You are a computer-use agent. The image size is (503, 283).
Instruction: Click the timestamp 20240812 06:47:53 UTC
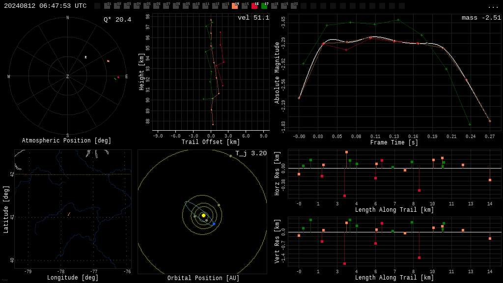pos(45,6)
